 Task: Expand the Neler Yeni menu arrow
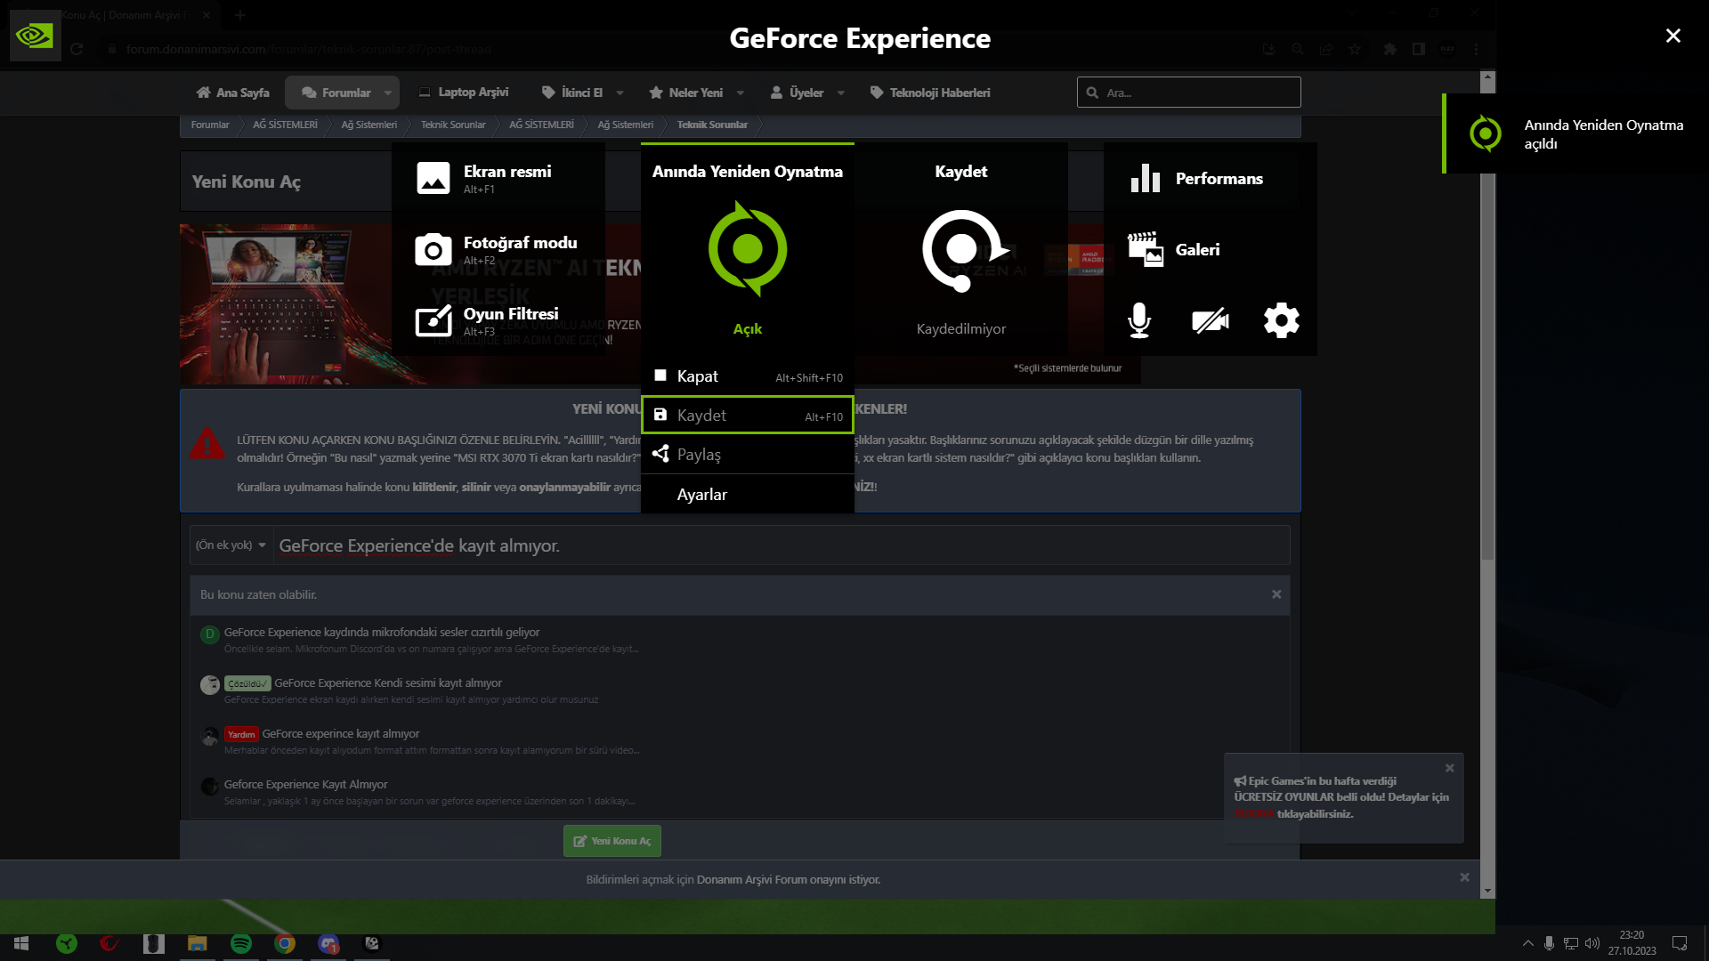point(741,93)
